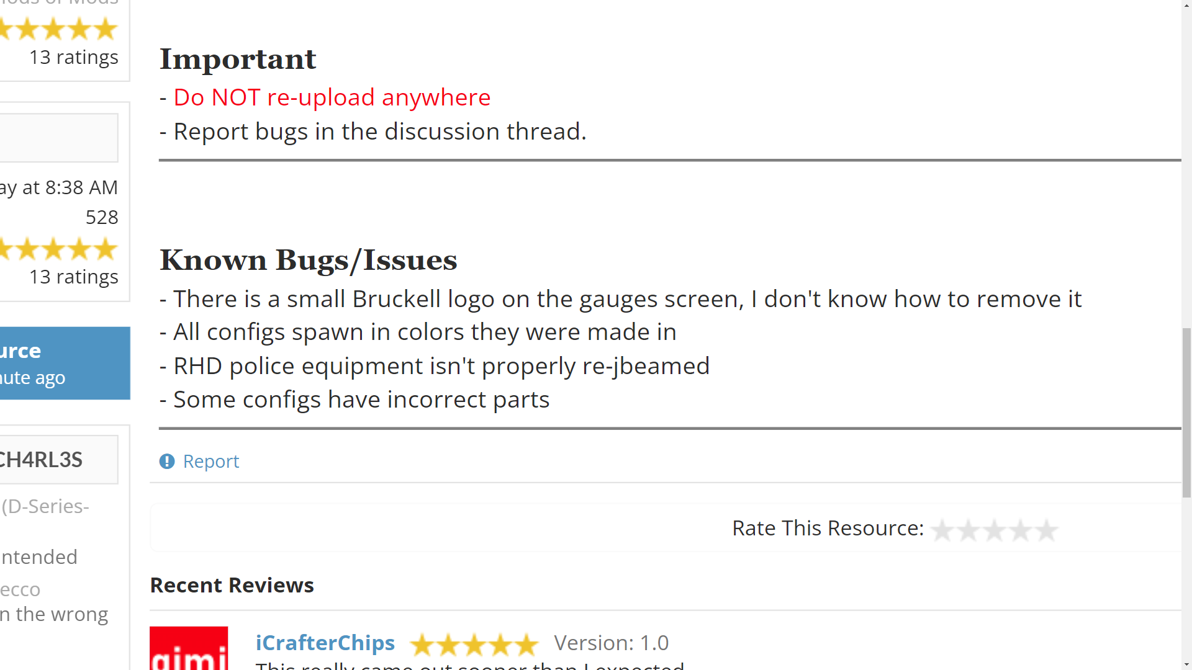Click the empty box in sidebar info panel
This screenshot has height=670, width=1192.
(58, 138)
